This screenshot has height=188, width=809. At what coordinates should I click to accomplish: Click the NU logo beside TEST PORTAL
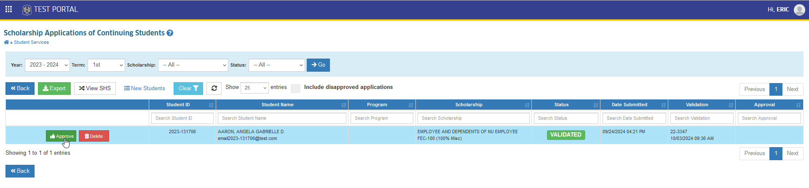coord(27,10)
